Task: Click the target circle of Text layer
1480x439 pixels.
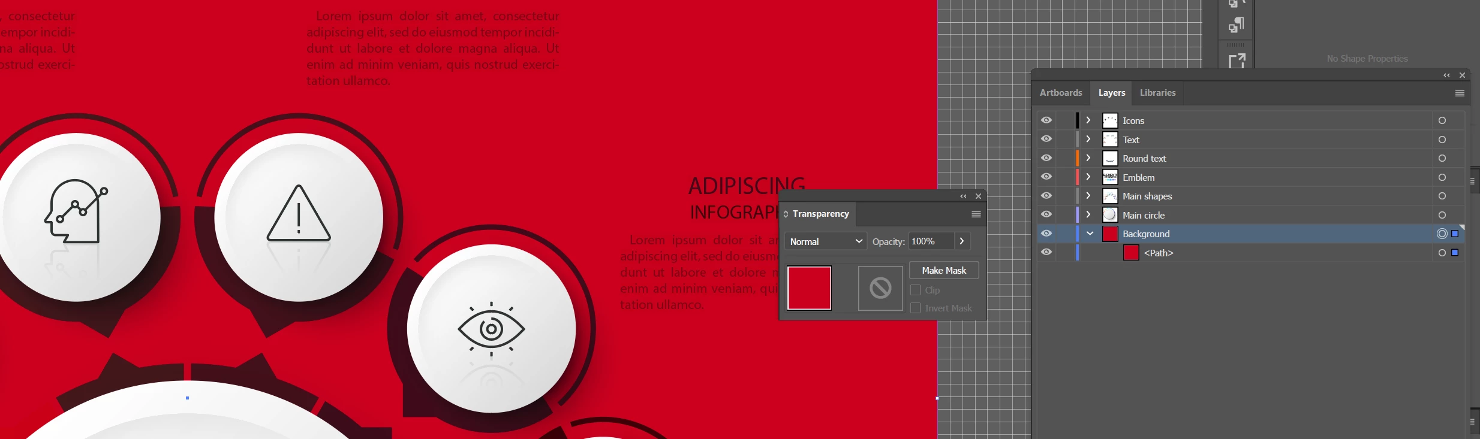Action: [x=1442, y=140]
